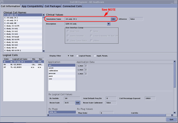
Task: Choose Logical Param. display filter
Action: coord(78,56)
